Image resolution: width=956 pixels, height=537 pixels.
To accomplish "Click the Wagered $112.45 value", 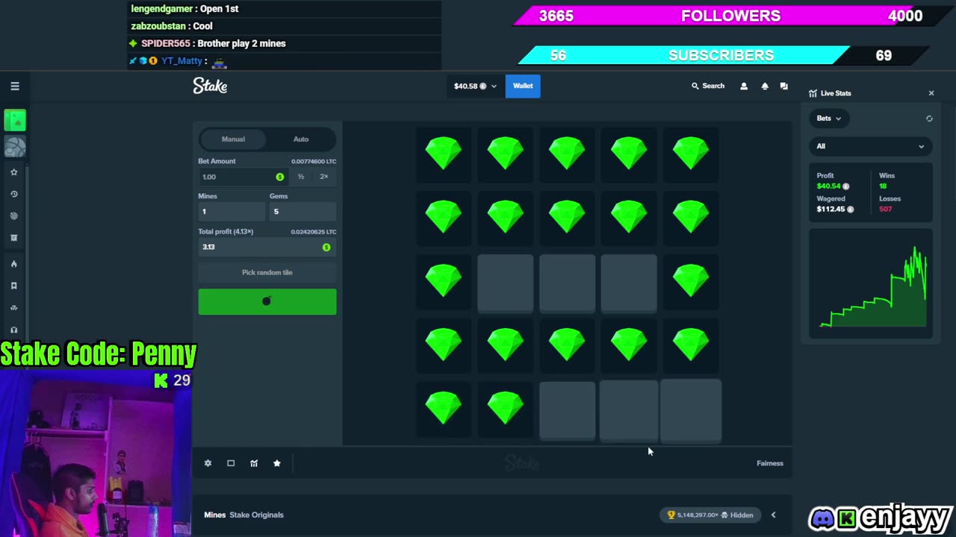I will coord(831,209).
